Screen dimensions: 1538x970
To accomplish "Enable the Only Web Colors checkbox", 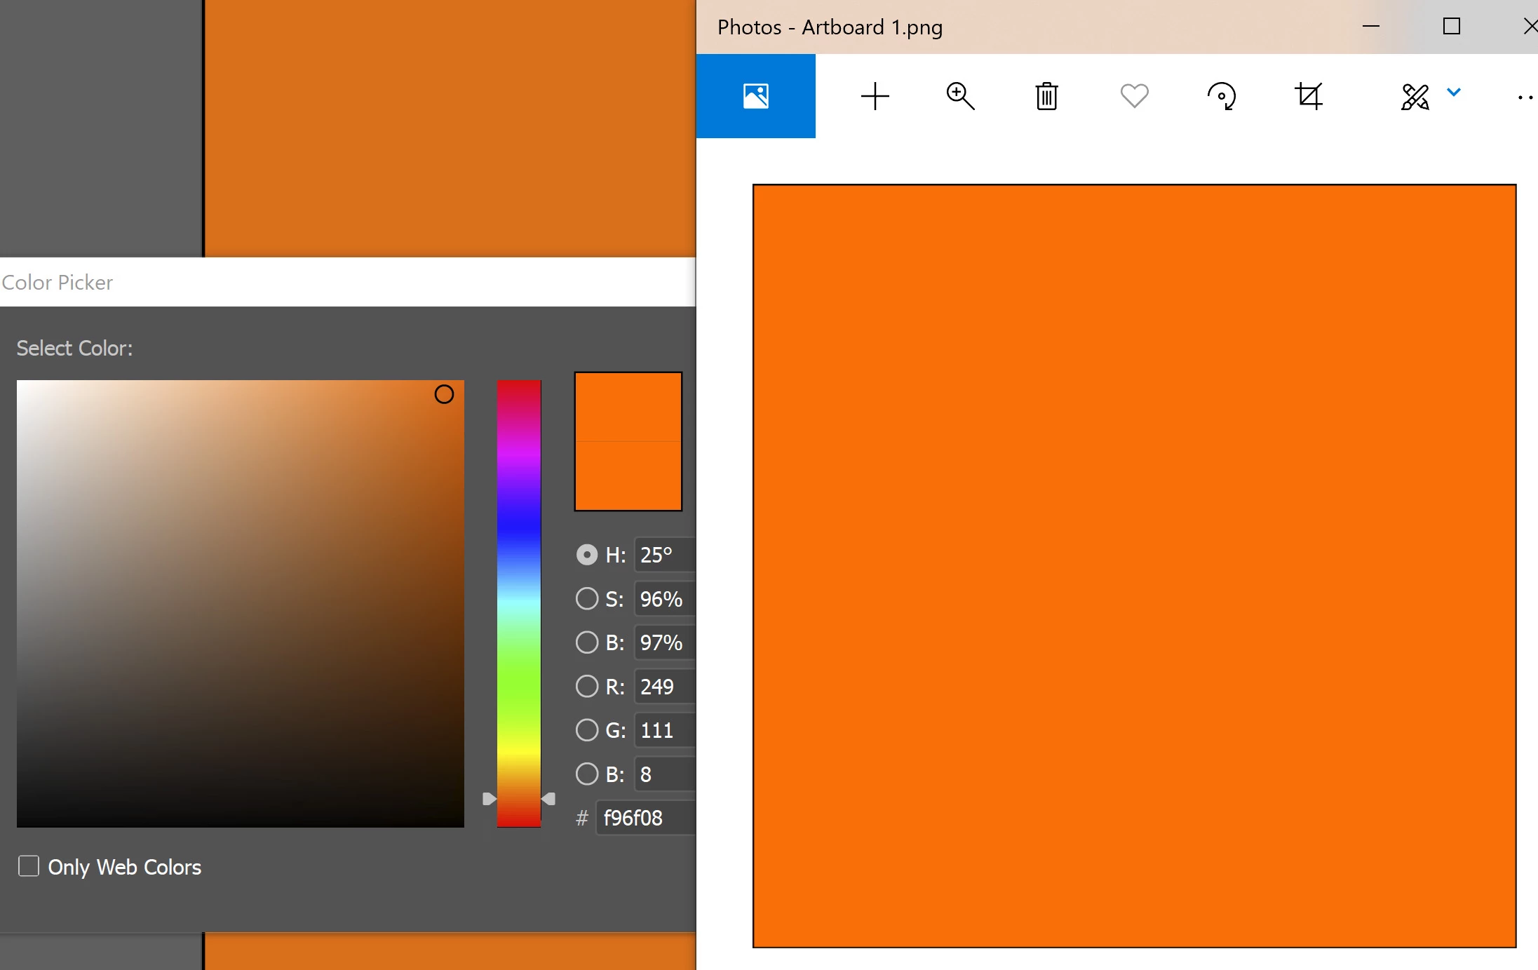I will 29,866.
